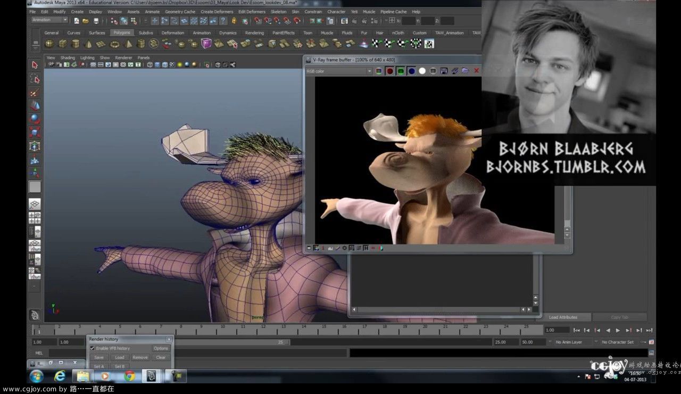Activate the Lasso select tool
The height and width of the screenshot is (394, 681).
click(x=35, y=79)
